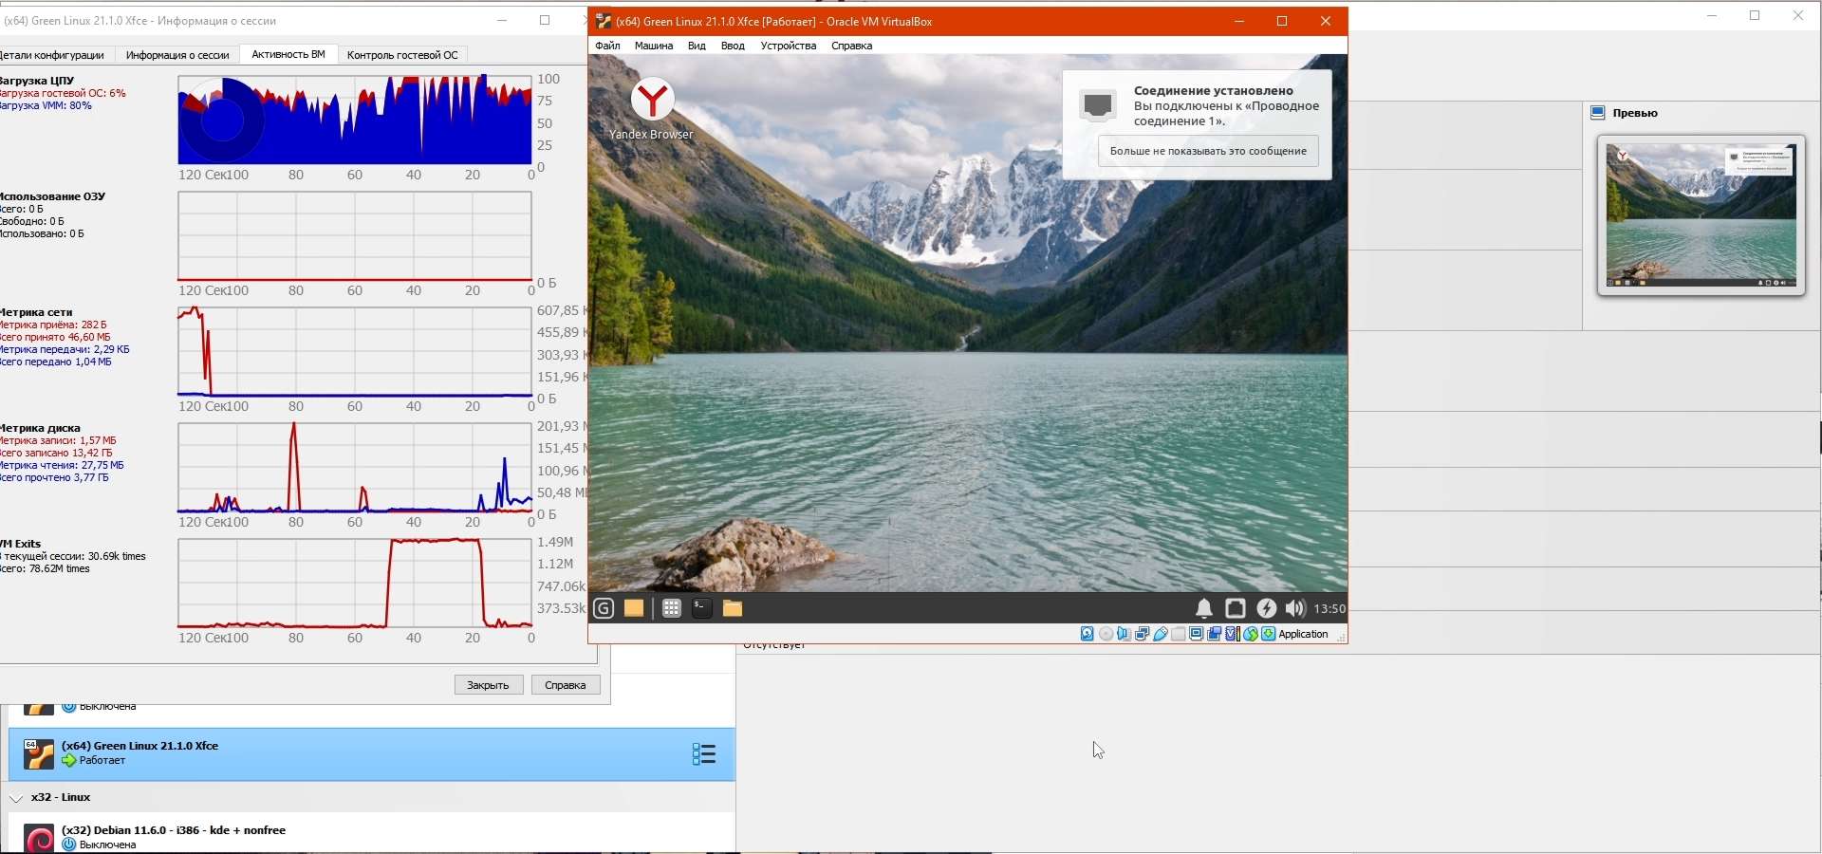Viewport: 1822px width, 854px height.
Task: Click the Соединение установлено notification title
Action: 1214,91
